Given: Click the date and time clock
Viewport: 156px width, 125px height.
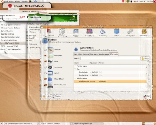Looking at the screenshot, I should pos(145,1).
